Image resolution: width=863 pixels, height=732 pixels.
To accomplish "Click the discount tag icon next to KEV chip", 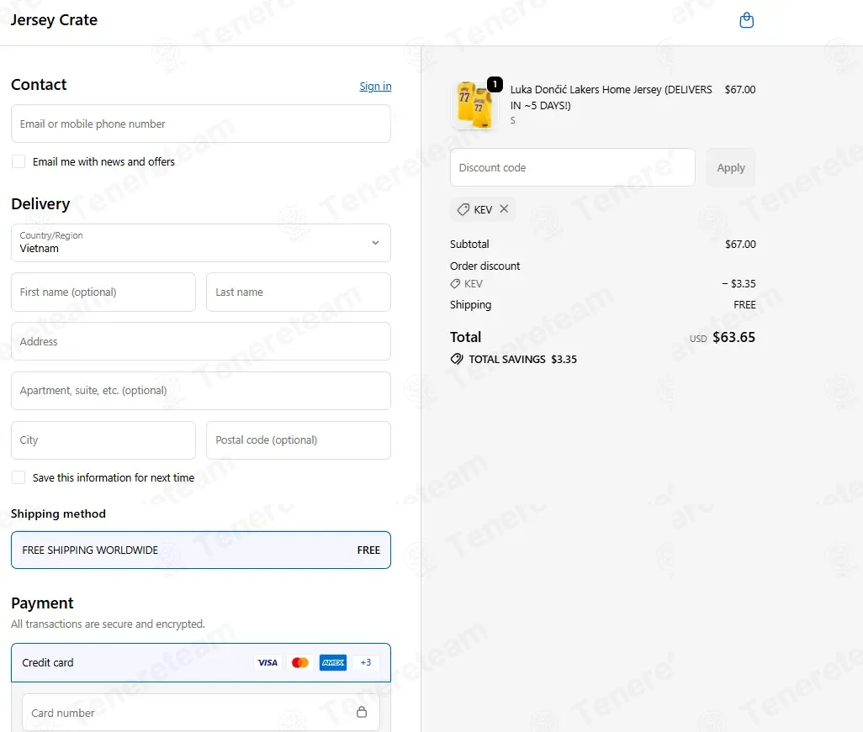I will click(x=463, y=209).
